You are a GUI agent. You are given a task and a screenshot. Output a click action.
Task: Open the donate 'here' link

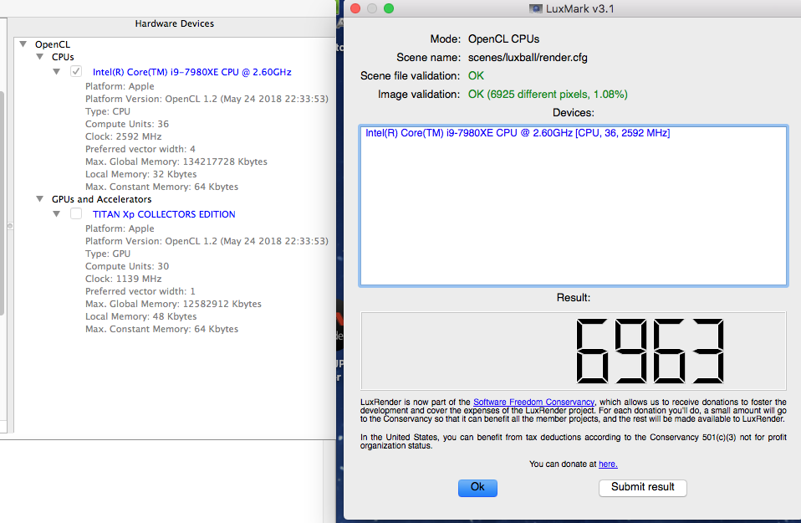608,464
